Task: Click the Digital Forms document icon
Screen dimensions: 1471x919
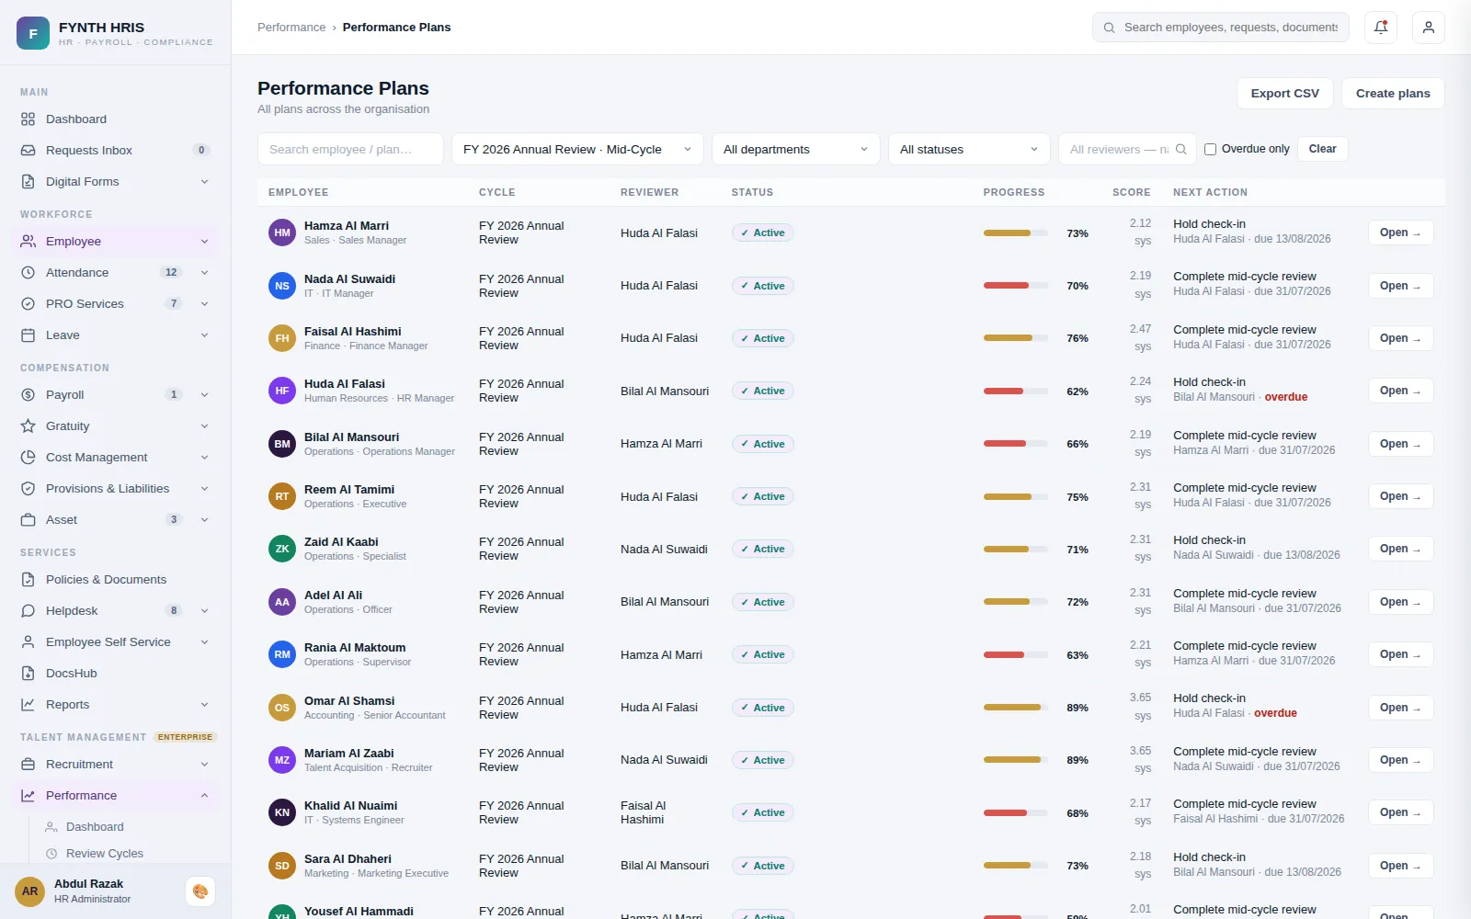Action: 29,182
